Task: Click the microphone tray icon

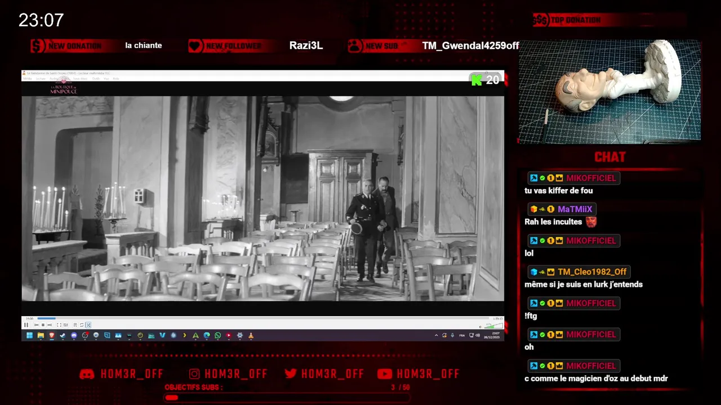Action: (452, 335)
